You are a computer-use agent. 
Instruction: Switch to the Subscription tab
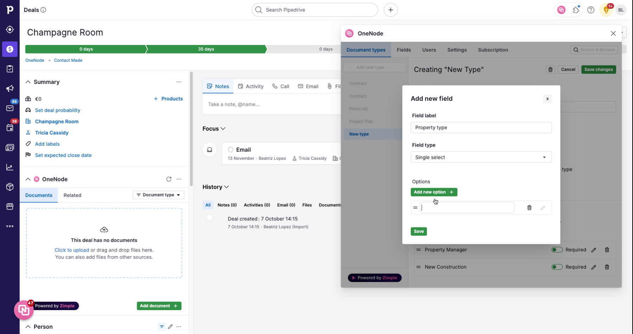tap(493, 50)
